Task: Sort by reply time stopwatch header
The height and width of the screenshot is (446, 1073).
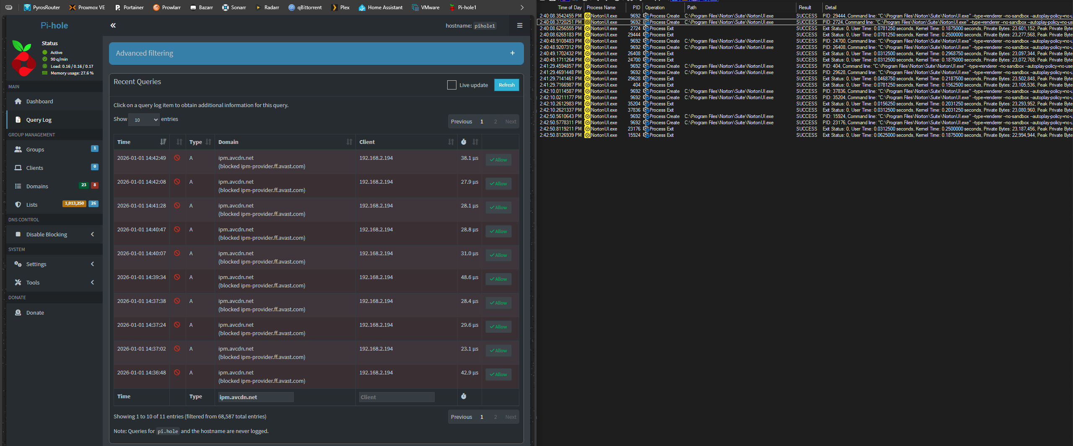Action: [x=464, y=142]
